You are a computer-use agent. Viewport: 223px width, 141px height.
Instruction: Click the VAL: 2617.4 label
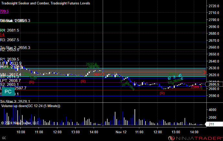[x=10, y=75]
